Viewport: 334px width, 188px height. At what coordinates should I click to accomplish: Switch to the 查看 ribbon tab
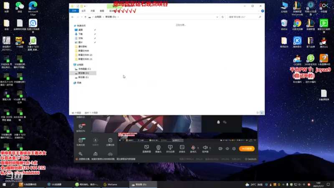click(x=102, y=11)
